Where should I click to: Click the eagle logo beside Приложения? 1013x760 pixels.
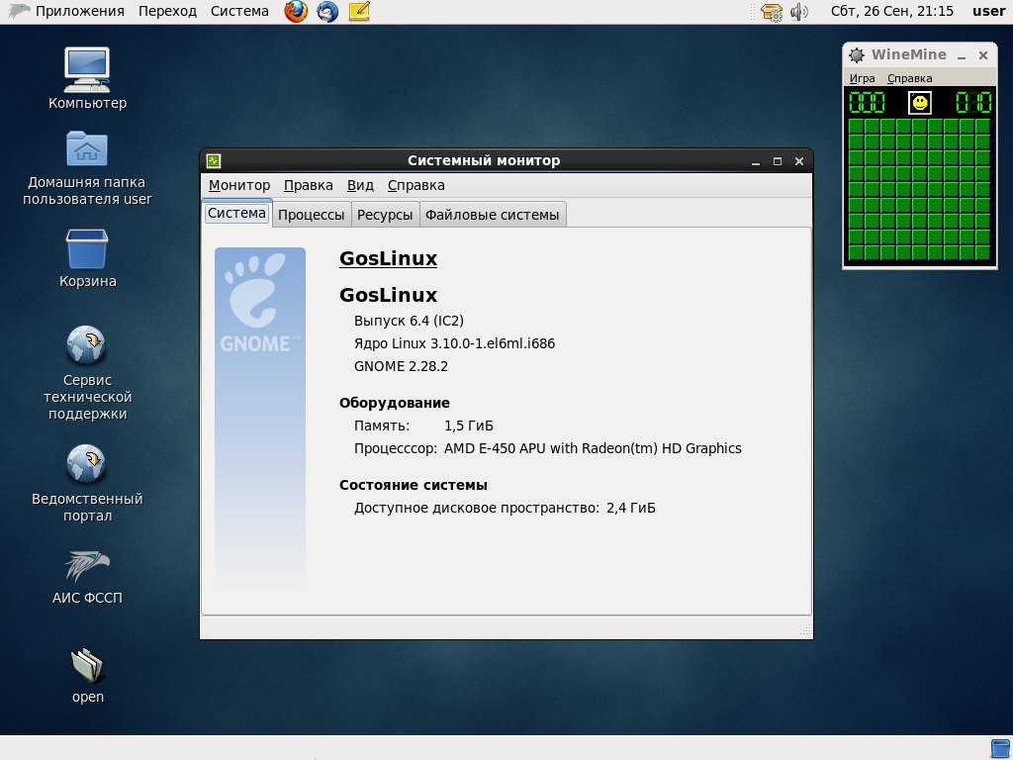18,11
